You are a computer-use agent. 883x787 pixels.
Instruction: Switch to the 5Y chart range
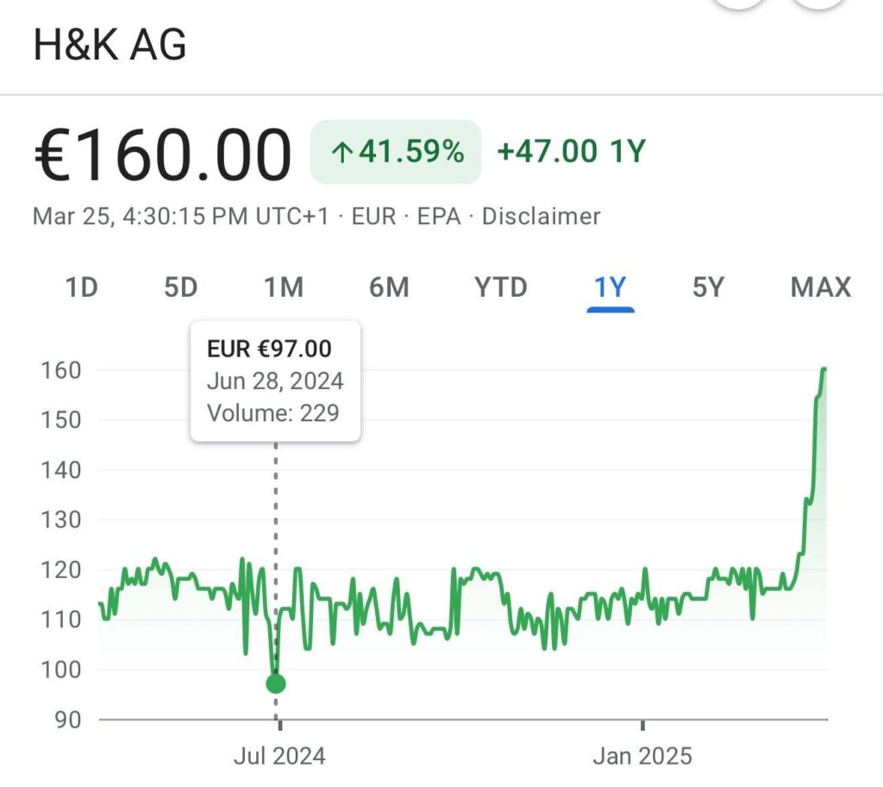(x=708, y=287)
